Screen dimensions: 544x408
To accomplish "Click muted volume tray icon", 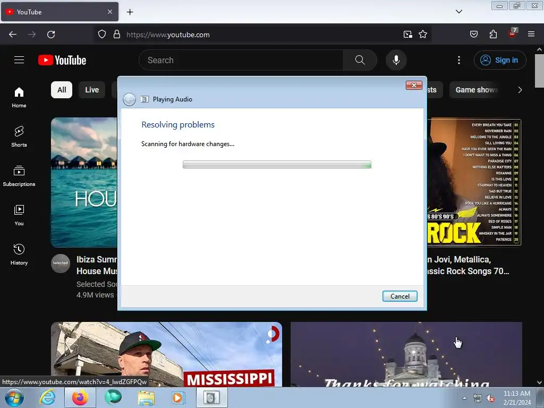I will [x=490, y=398].
